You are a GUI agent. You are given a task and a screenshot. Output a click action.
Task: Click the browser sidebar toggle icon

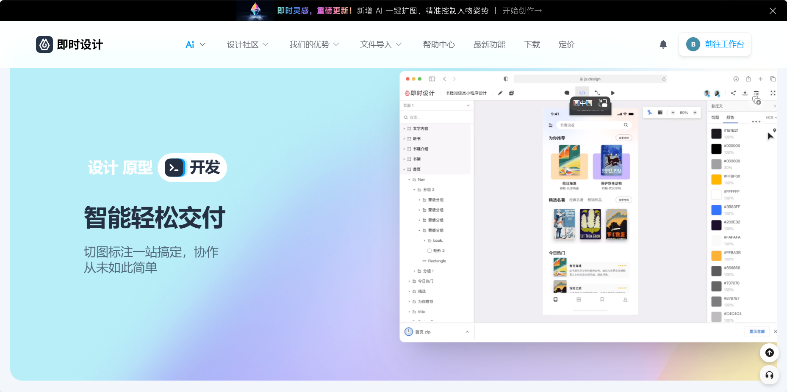tap(432, 79)
